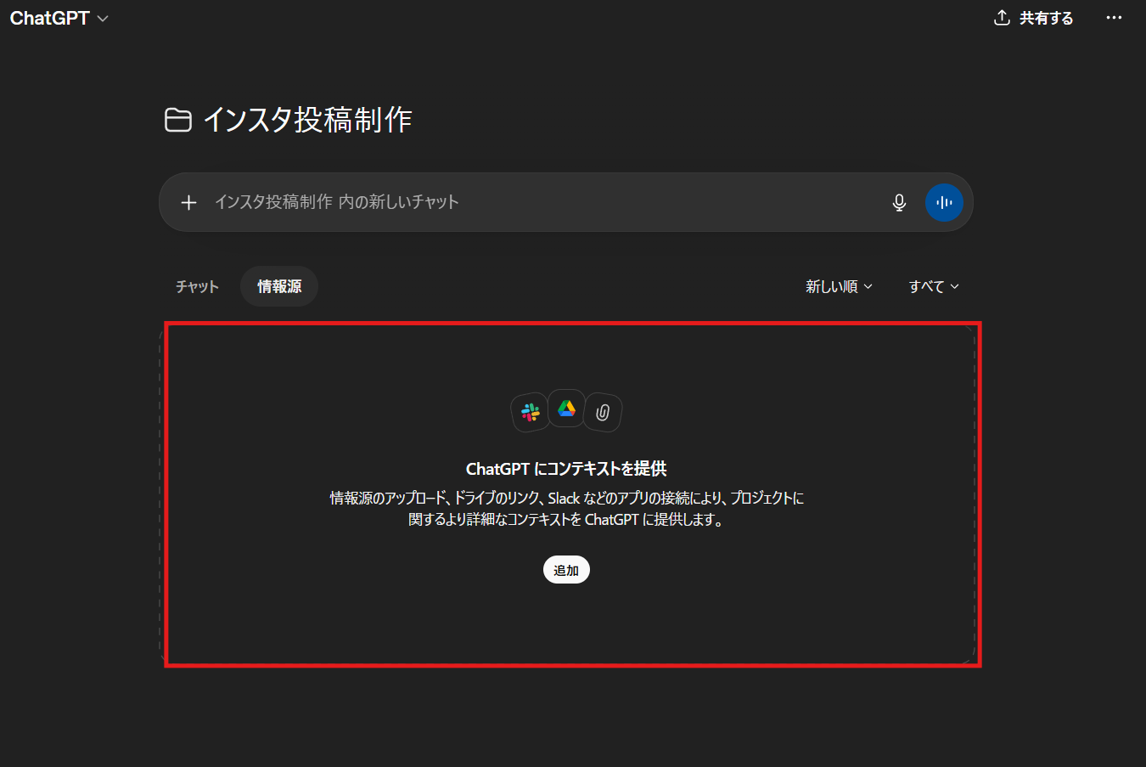This screenshot has width=1146, height=767.
Task: Select the Slack connector icon
Action: 529,411
